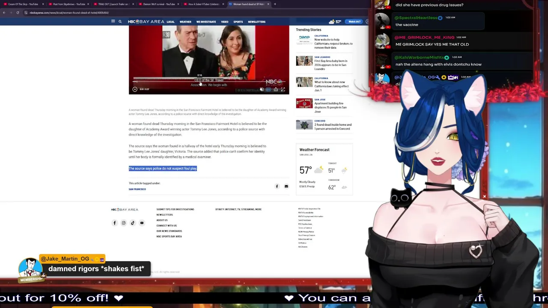Open Connect With Us footer link
This screenshot has height=308, width=548.
tap(167, 225)
